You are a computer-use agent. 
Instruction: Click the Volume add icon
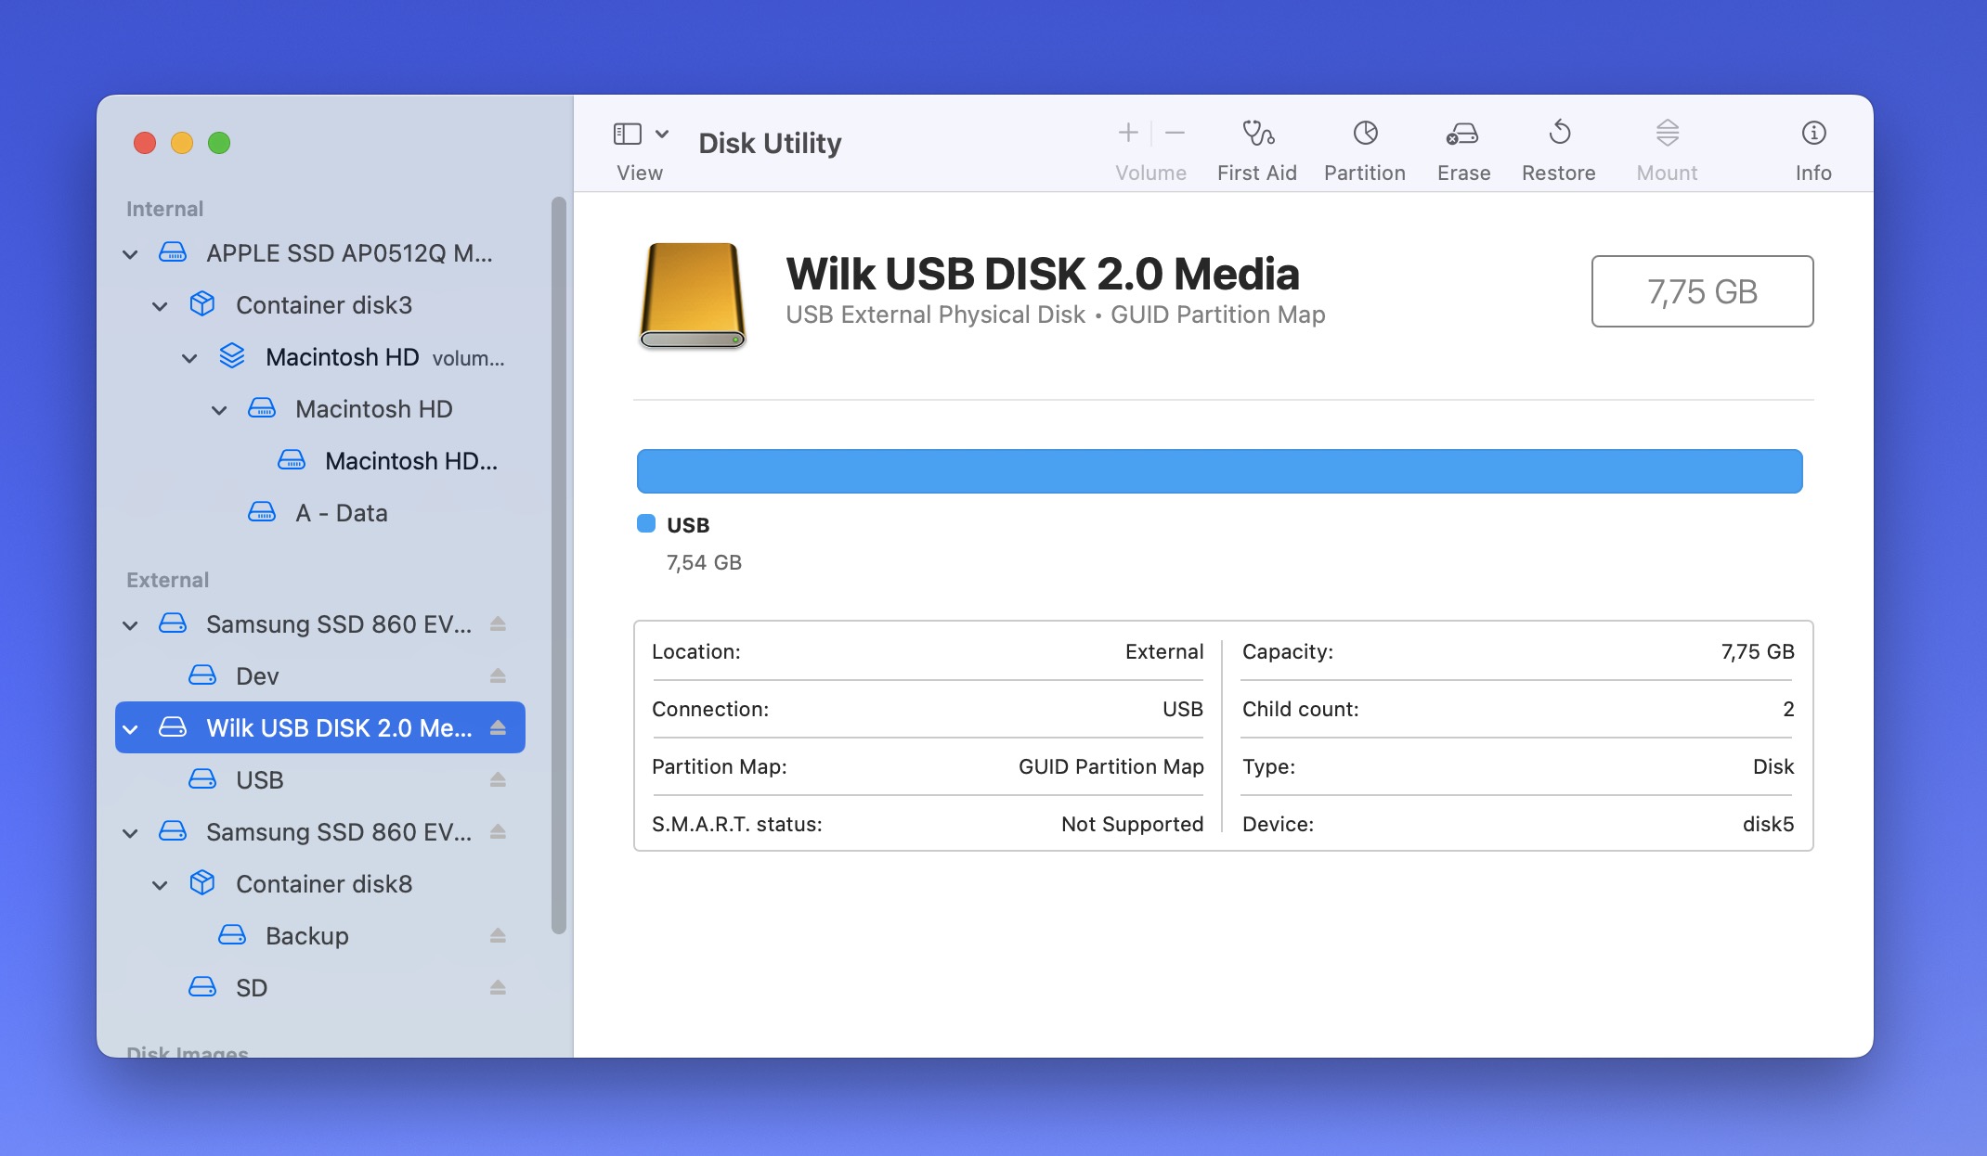tap(1128, 132)
